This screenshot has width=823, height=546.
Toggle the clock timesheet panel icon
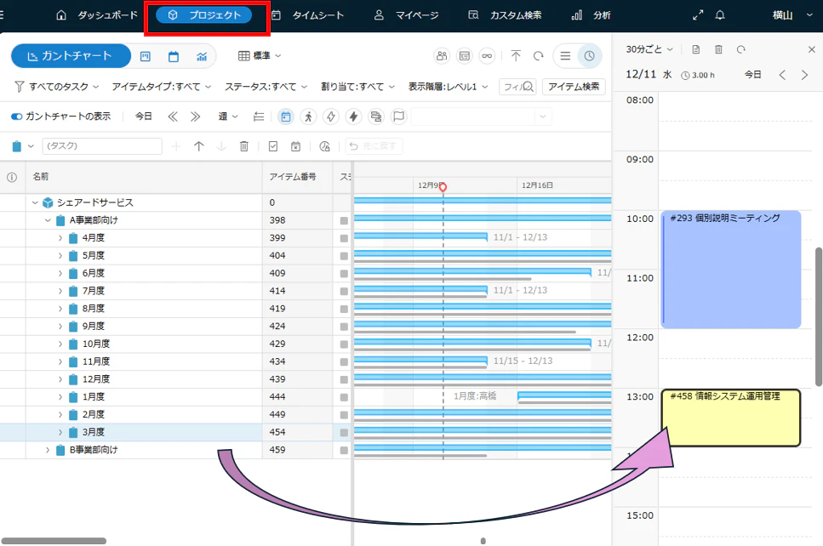click(590, 55)
